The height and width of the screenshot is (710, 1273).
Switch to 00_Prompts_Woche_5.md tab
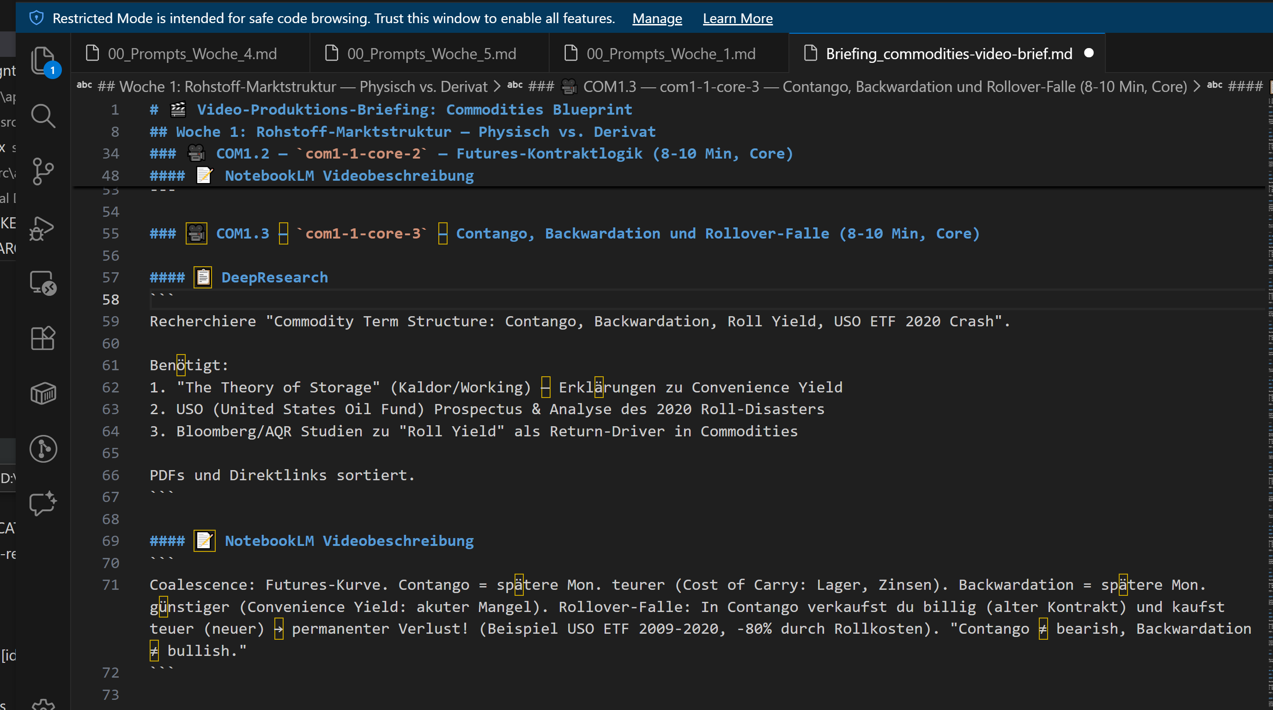(431, 54)
